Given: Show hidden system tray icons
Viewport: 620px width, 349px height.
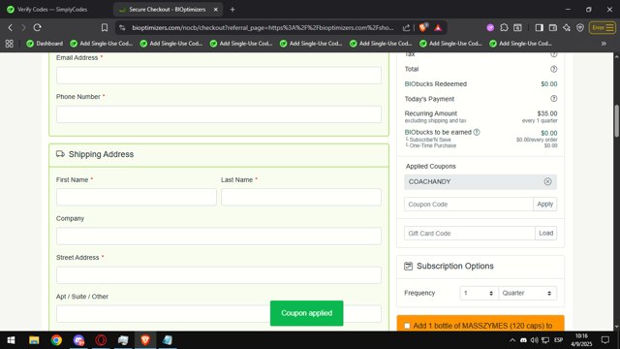Looking at the screenshot, I should pyautogui.click(x=512, y=340).
